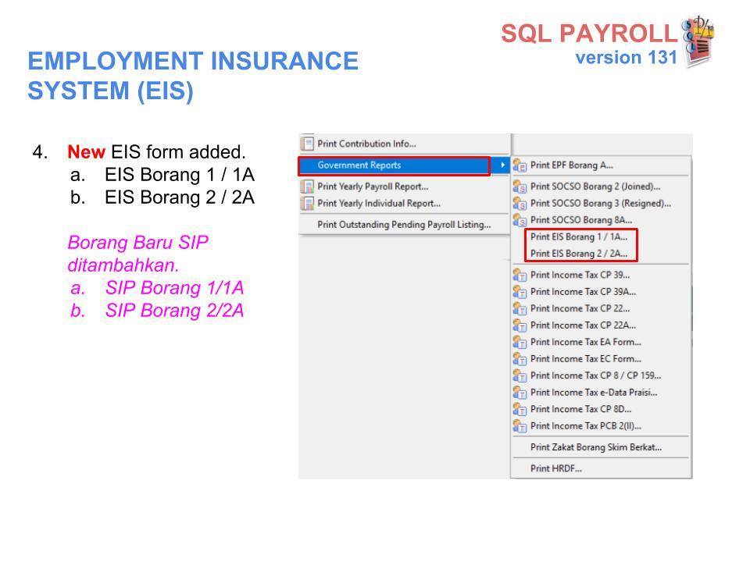
Task: Click the Income Tax CP 39 icon
Action: pyautogui.click(x=520, y=275)
